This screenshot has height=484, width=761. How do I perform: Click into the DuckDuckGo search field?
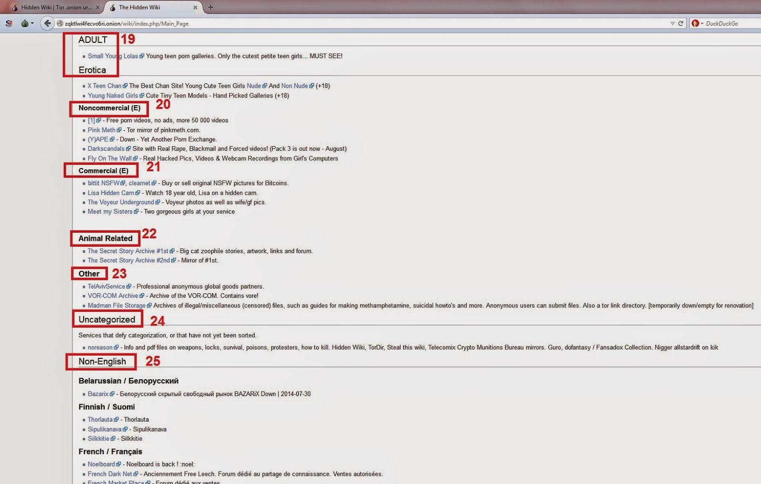732,23
